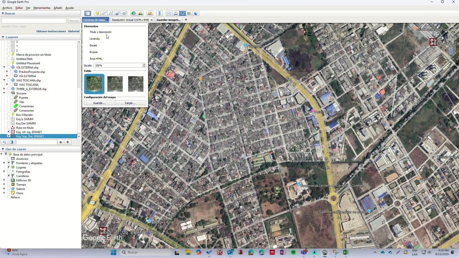The width and height of the screenshot is (459, 258).
Task: Start the Record a tour tool
Action: coord(124,14)
